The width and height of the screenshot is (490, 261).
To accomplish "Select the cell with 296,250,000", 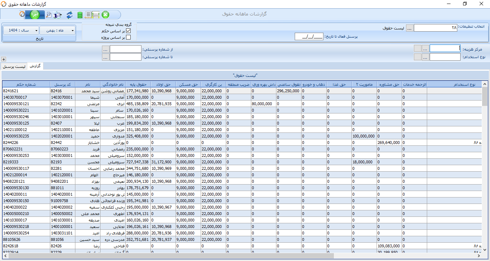I will (289, 91).
